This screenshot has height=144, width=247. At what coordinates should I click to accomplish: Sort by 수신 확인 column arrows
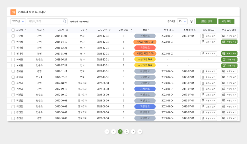(x=195, y=30)
